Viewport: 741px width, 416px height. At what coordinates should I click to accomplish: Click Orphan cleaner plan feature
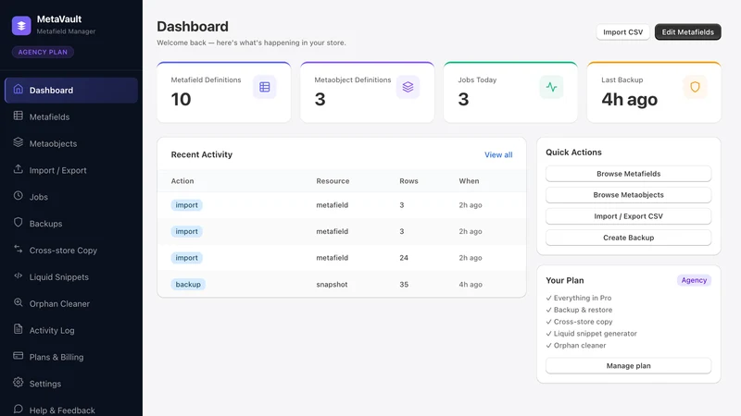tap(576, 345)
